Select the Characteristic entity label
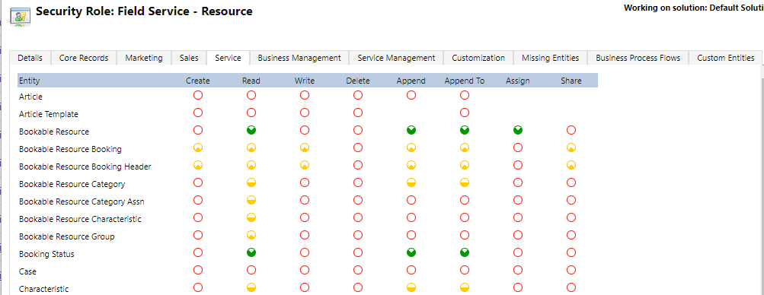The width and height of the screenshot is (764, 295). tap(44, 289)
